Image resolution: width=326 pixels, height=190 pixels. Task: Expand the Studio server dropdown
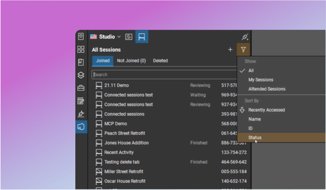point(119,37)
